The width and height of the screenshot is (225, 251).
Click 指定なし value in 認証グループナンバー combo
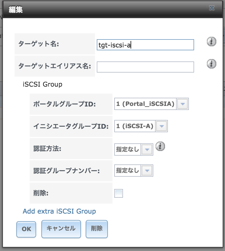tap(128, 171)
